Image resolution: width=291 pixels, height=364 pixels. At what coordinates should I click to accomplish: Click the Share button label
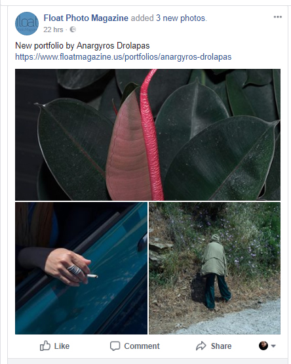coord(221,346)
